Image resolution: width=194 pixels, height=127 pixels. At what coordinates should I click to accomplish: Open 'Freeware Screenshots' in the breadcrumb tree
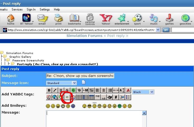pyautogui.click(x=28, y=61)
